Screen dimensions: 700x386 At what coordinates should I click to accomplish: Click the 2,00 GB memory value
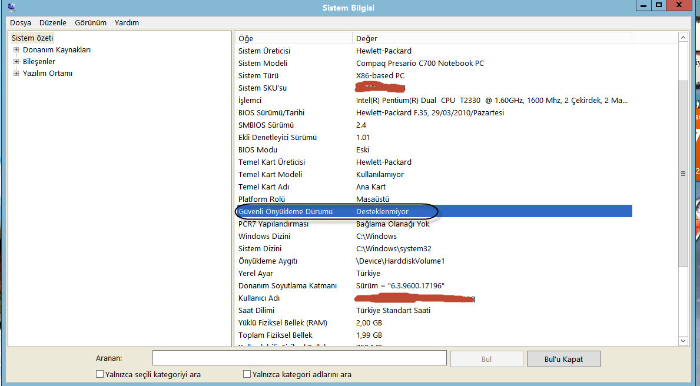tap(369, 322)
